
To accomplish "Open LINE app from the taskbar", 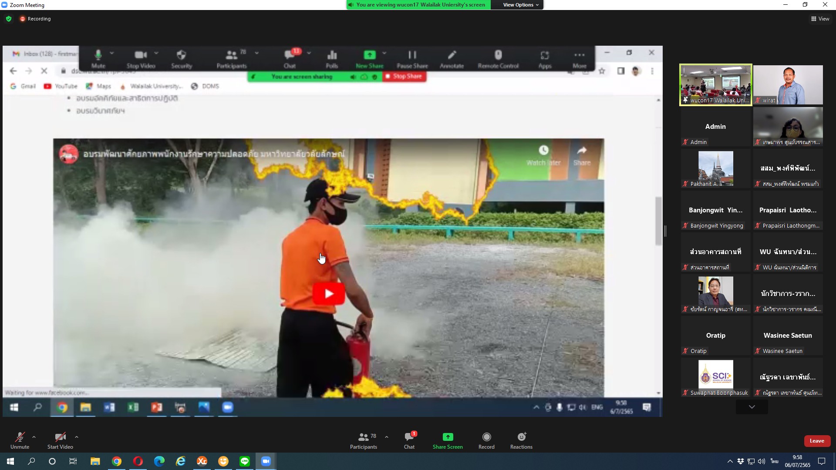I will click(x=245, y=461).
